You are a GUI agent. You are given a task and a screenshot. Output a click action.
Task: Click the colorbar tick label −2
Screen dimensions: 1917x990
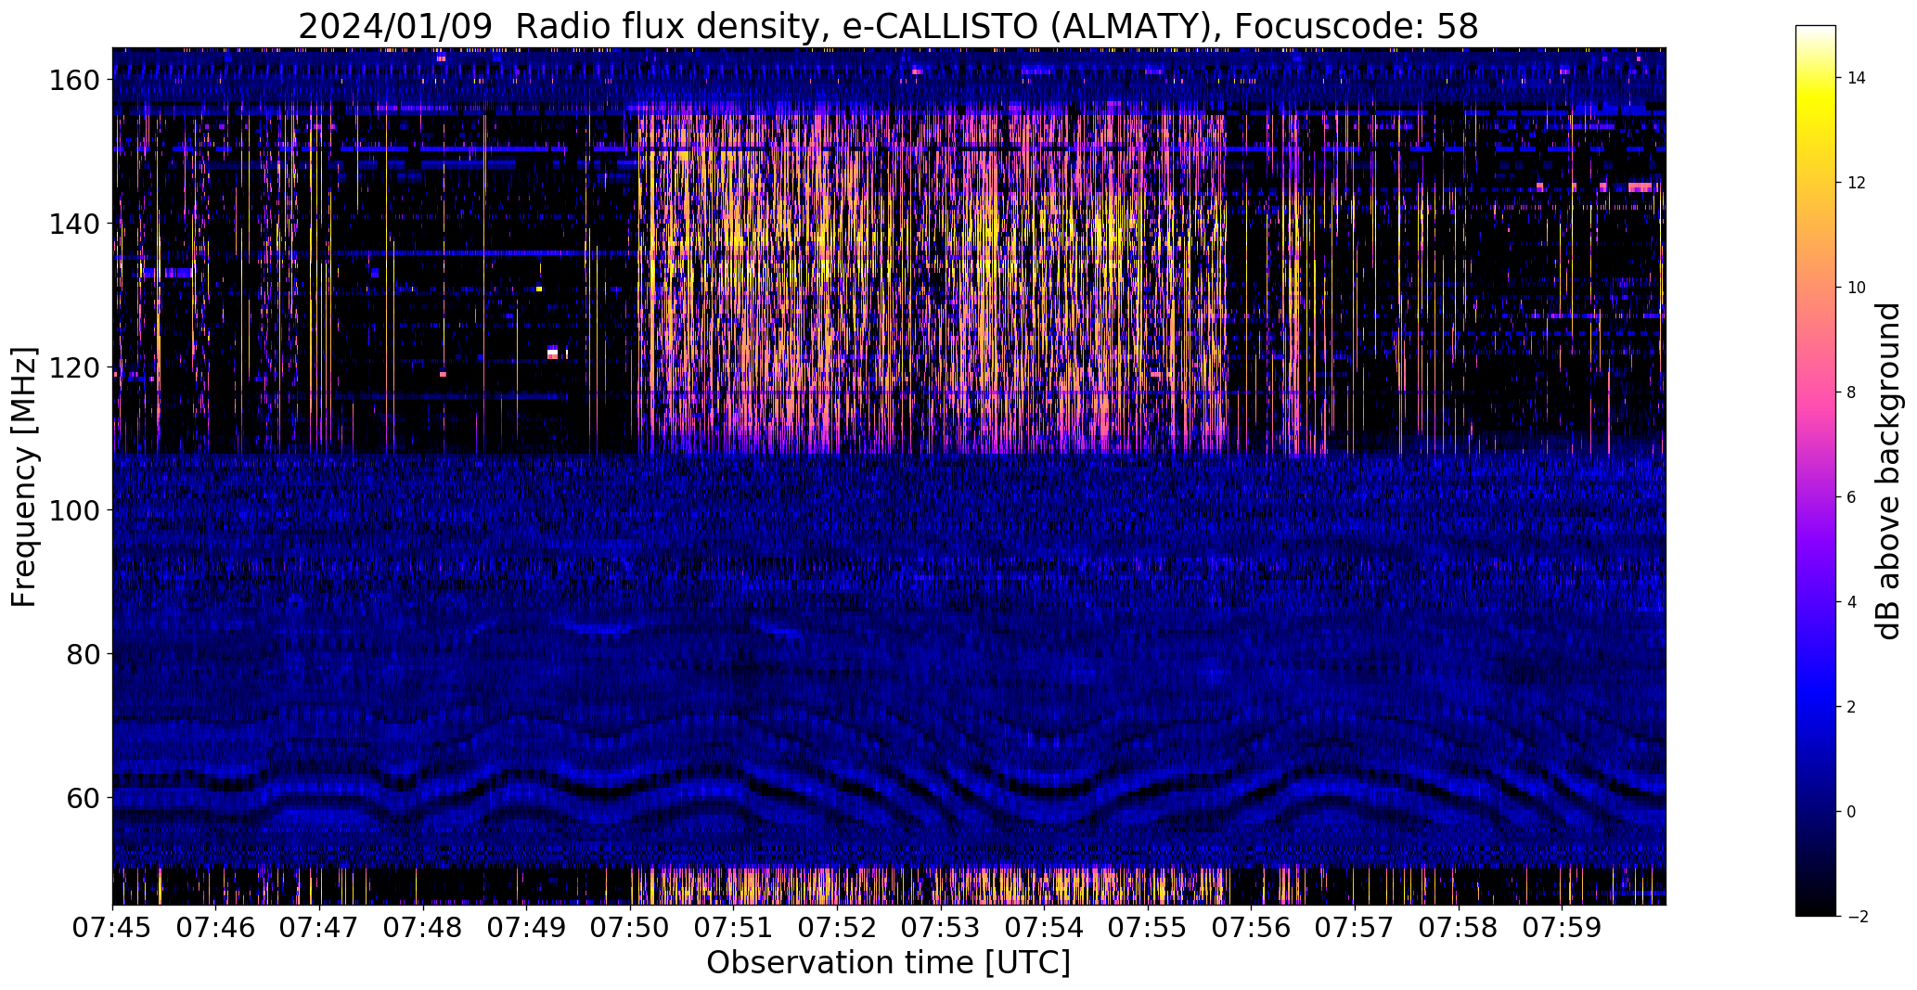[1857, 917]
